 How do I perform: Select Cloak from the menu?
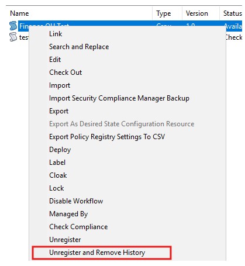point(58,175)
